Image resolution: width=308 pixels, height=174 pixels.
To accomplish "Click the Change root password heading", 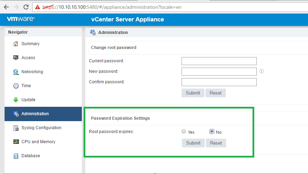I will [x=113, y=48].
